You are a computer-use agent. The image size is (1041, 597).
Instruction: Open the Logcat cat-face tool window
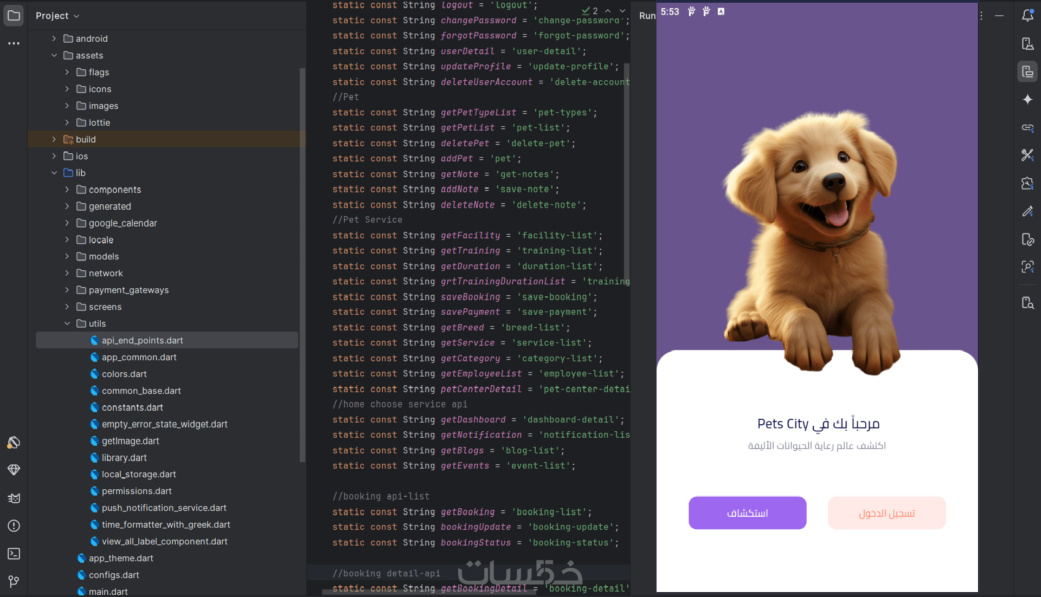tap(14, 498)
